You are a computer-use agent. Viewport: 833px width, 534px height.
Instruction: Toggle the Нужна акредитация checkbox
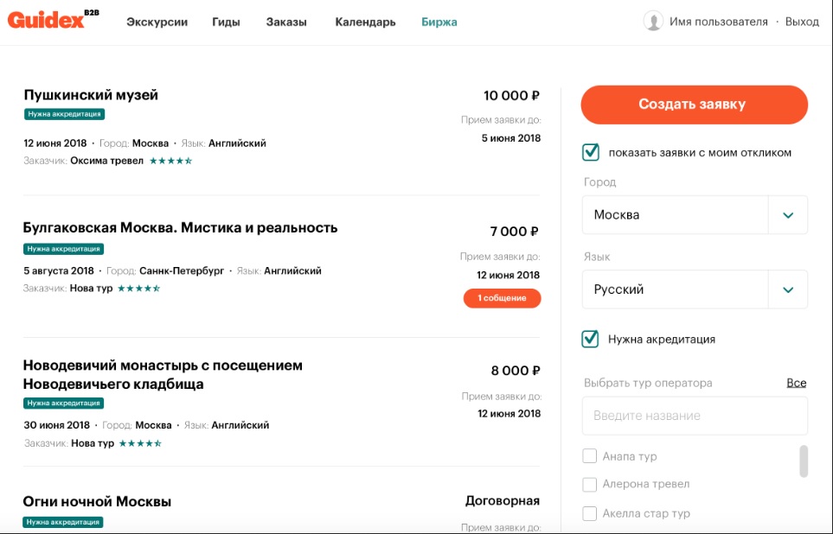coord(591,339)
